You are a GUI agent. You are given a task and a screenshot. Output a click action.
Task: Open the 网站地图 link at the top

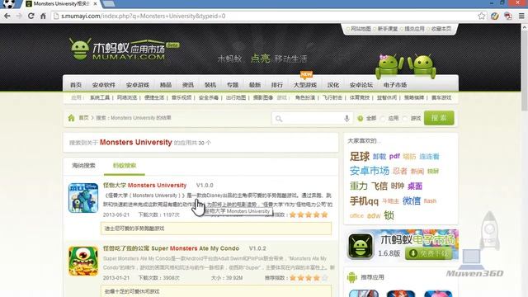coord(361,29)
